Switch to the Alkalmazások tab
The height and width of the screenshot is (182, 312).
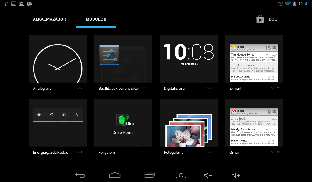point(49,19)
